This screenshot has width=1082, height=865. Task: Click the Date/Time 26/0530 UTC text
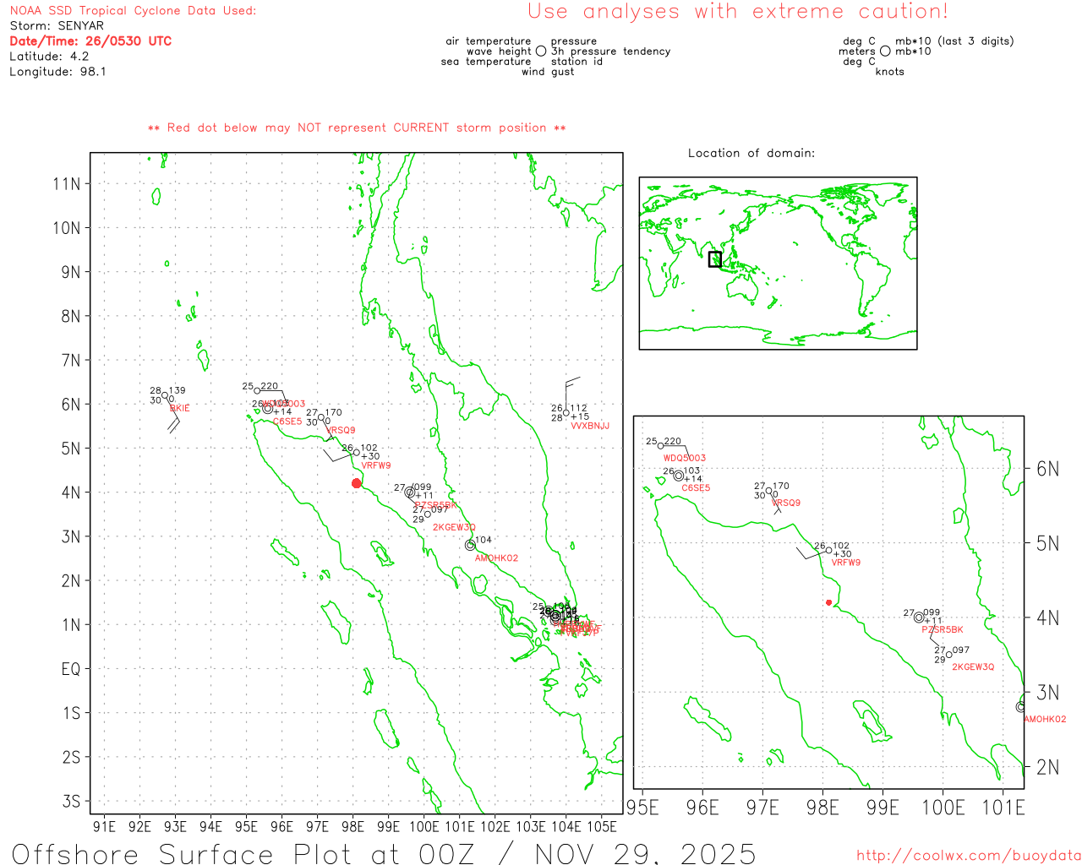90,41
